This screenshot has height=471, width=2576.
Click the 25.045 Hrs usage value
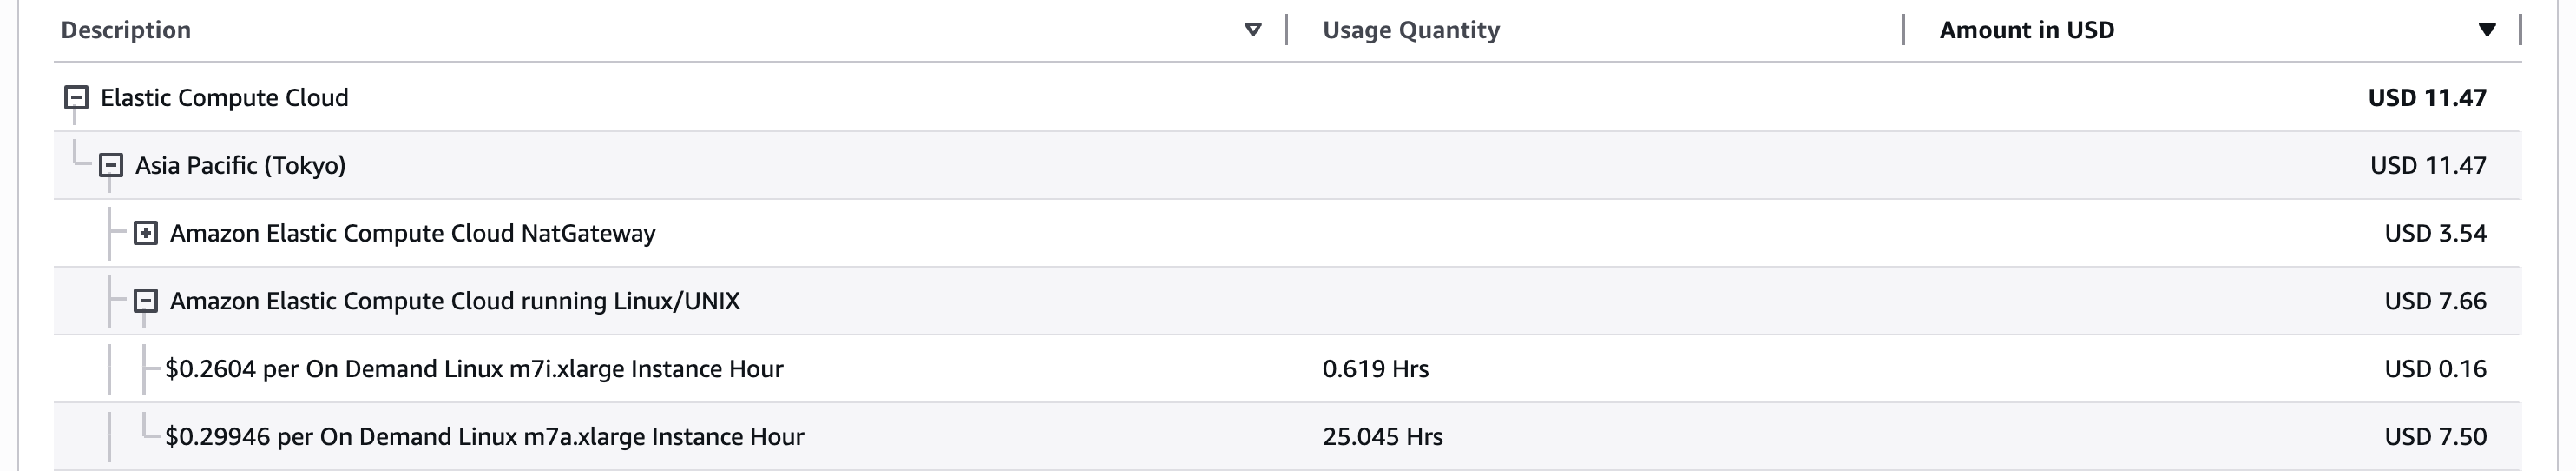(1382, 437)
